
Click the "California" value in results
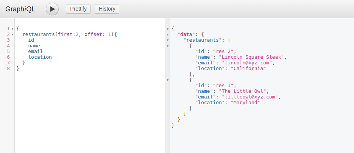[248, 69]
